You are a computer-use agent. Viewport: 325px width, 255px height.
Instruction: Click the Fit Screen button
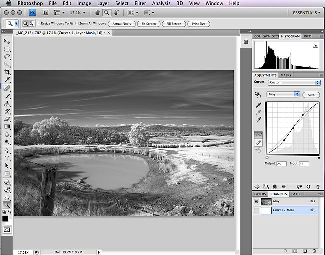click(x=149, y=24)
